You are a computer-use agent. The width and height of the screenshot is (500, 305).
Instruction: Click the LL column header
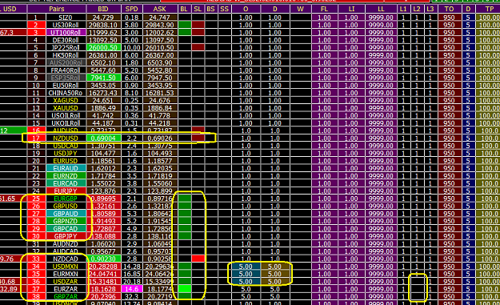click(381, 9)
